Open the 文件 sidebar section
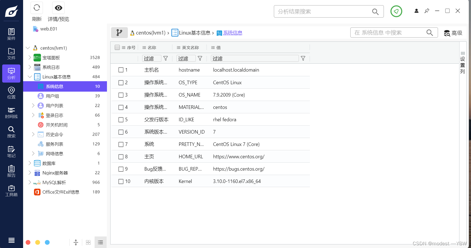The width and height of the screenshot is (471, 248). pos(11,54)
